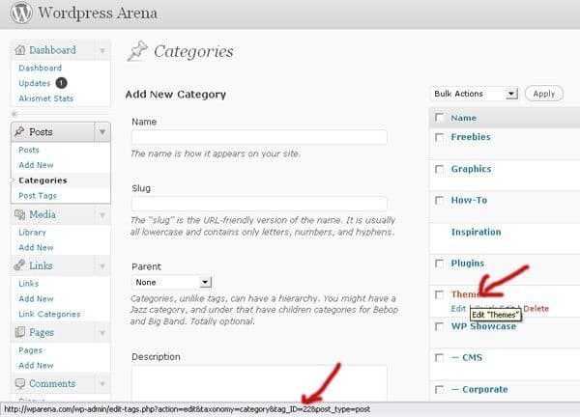Open the Bulk Actions dropdown
Screen dimensions: 580x417
pos(475,94)
